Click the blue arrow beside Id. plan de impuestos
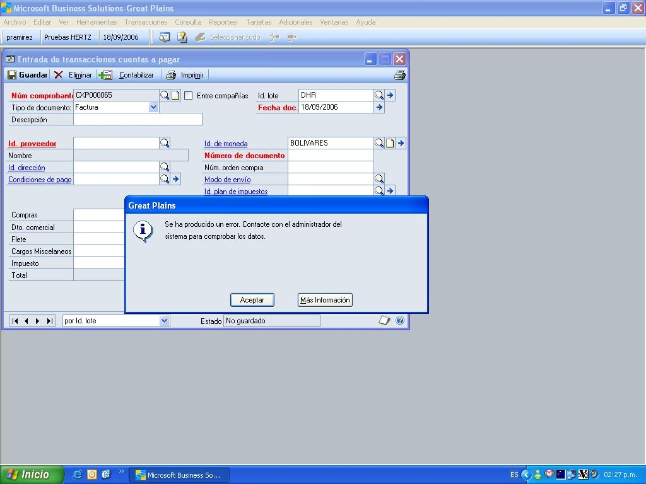This screenshot has height=484, width=646. pos(390,190)
